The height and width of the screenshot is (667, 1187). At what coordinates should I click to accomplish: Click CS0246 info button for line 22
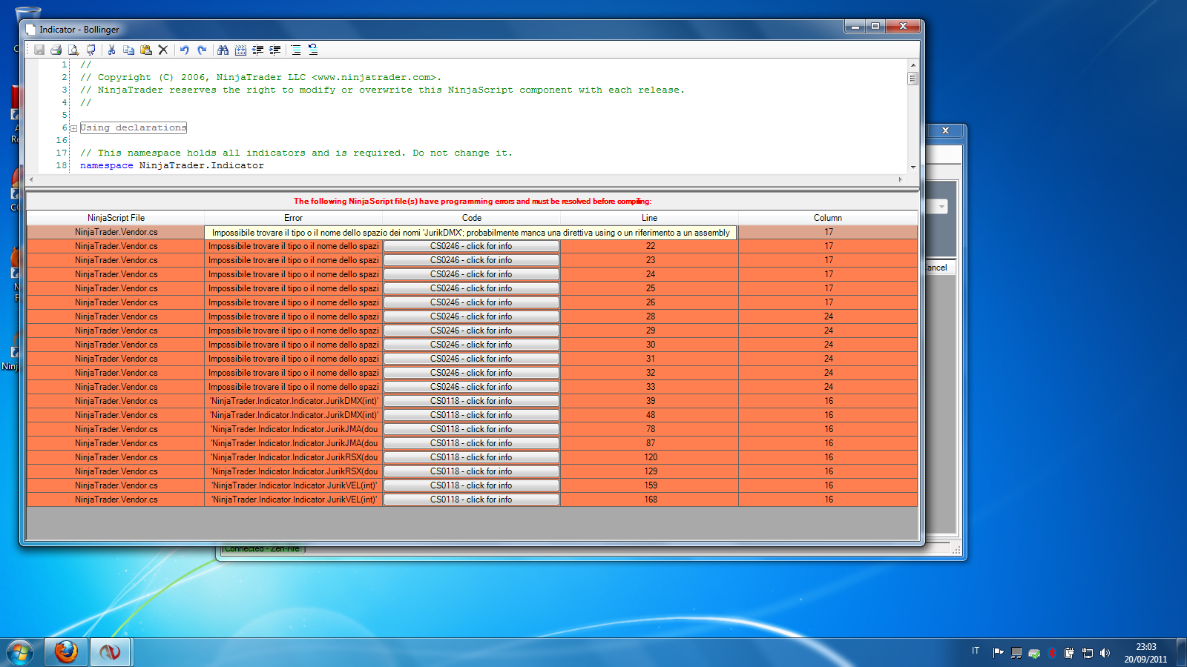[x=471, y=246]
